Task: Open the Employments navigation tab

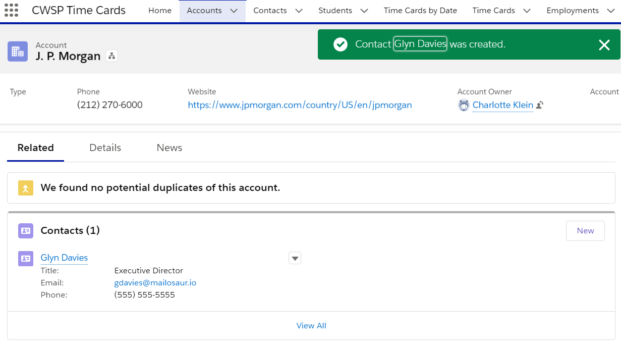Action: pyautogui.click(x=573, y=11)
